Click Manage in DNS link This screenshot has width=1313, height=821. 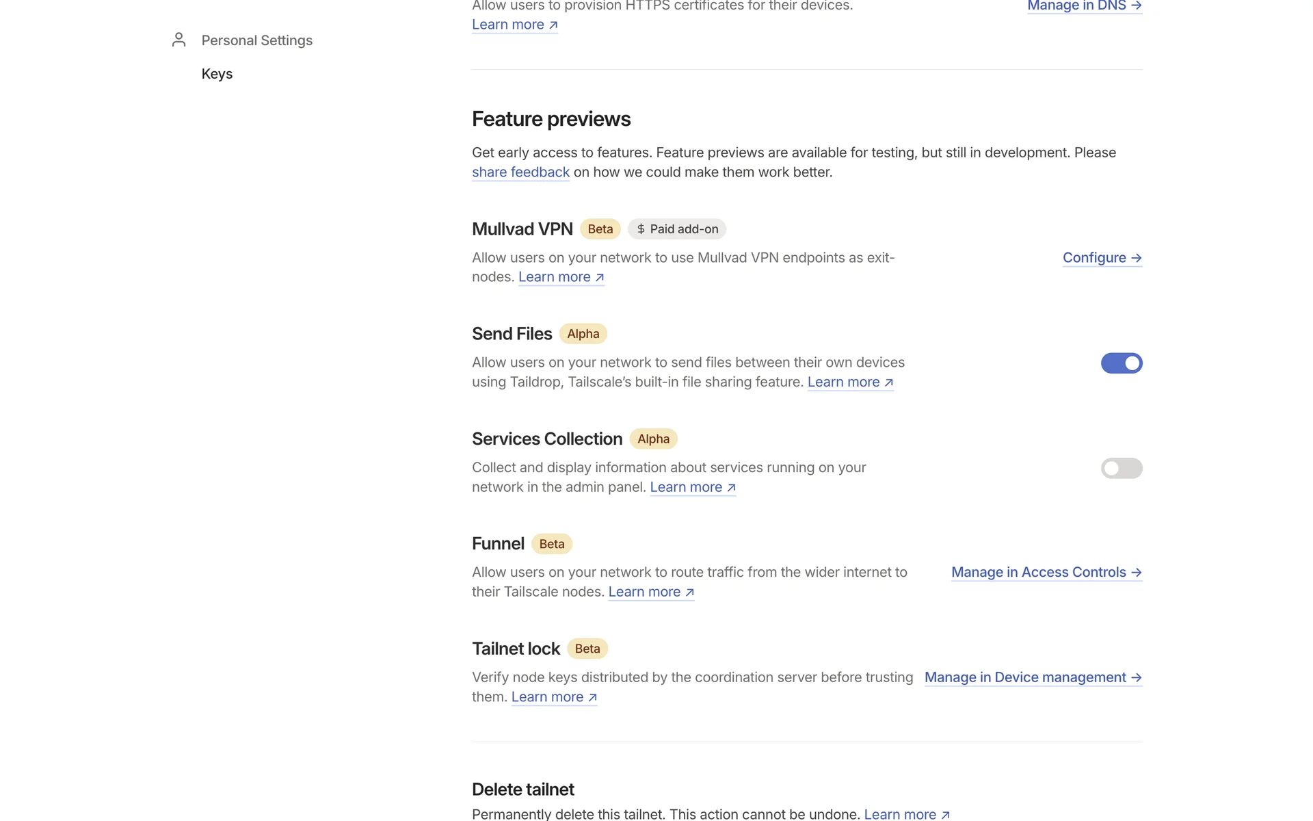pyautogui.click(x=1084, y=6)
